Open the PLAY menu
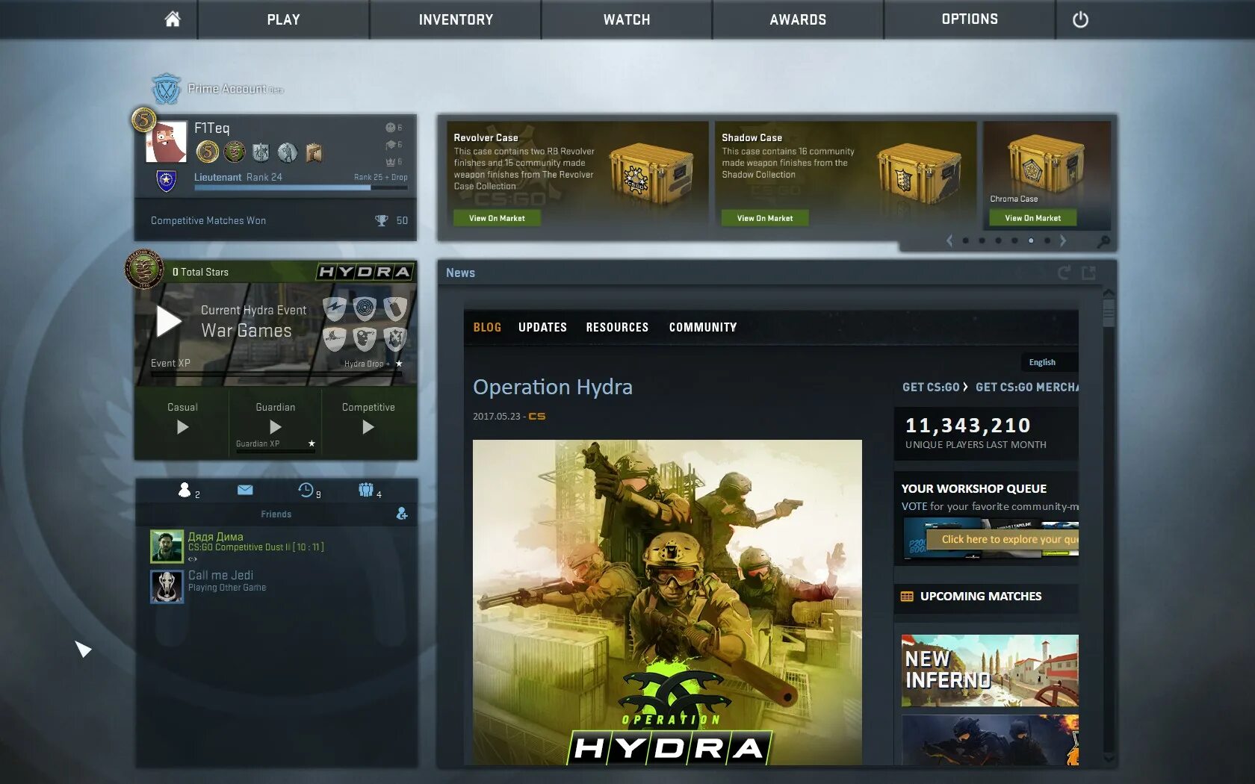 tap(283, 19)
